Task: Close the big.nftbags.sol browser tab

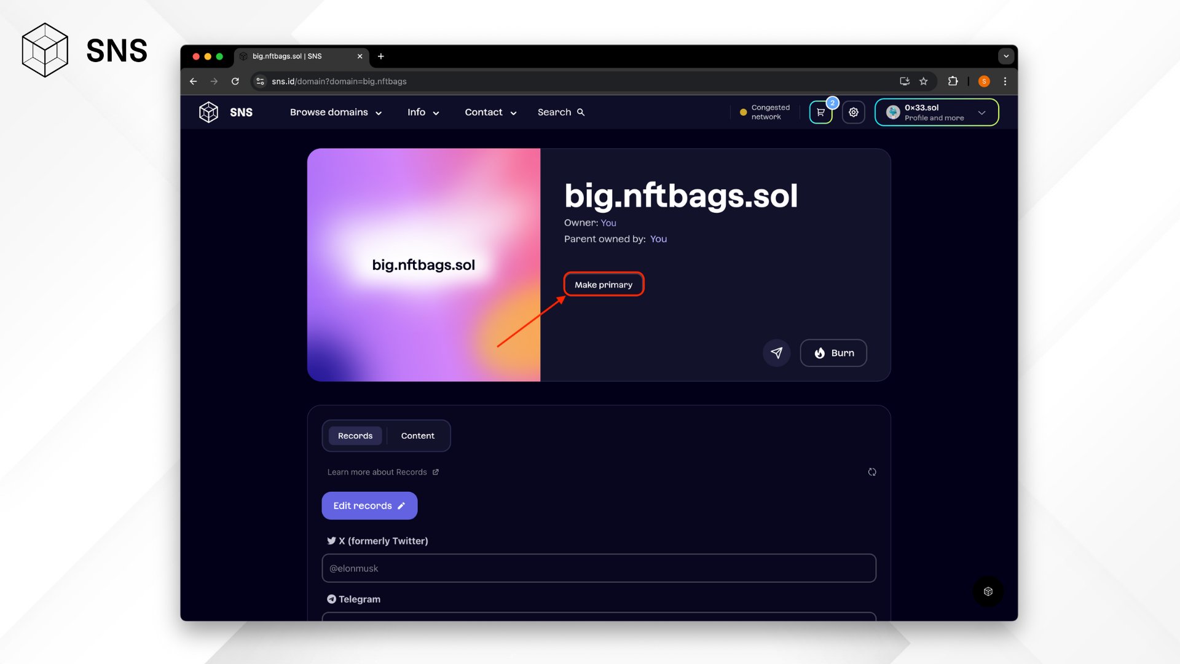Action: [x=360, y=56]
